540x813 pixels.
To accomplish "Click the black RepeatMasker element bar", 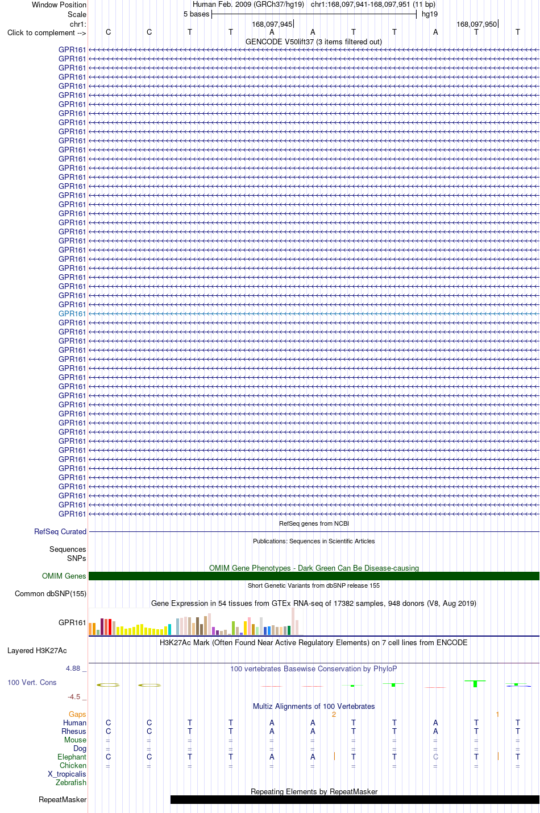I will [355, 799].
